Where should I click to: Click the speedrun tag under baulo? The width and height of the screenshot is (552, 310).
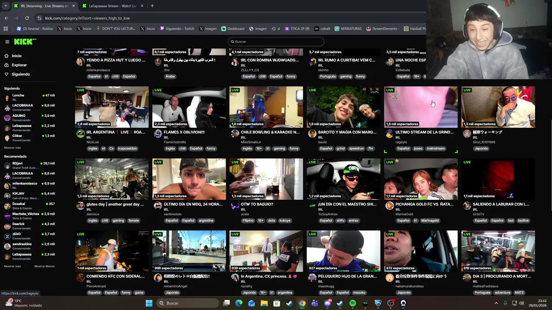click(x=356, y=149)
